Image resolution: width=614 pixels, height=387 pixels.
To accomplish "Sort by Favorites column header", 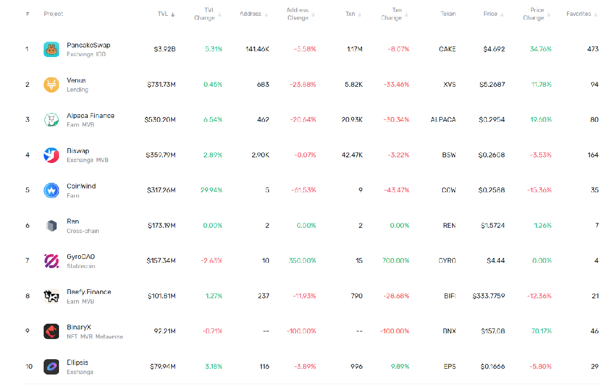I will [582, 14].
